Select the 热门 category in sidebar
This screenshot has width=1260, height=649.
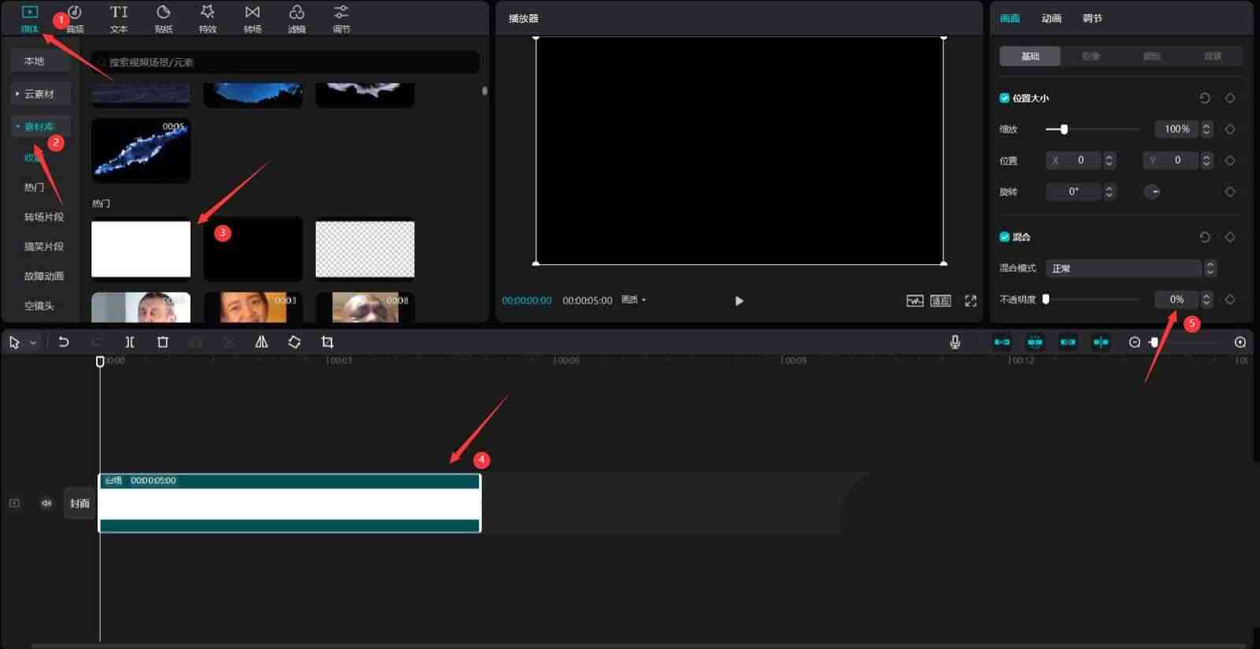[35, 187]
